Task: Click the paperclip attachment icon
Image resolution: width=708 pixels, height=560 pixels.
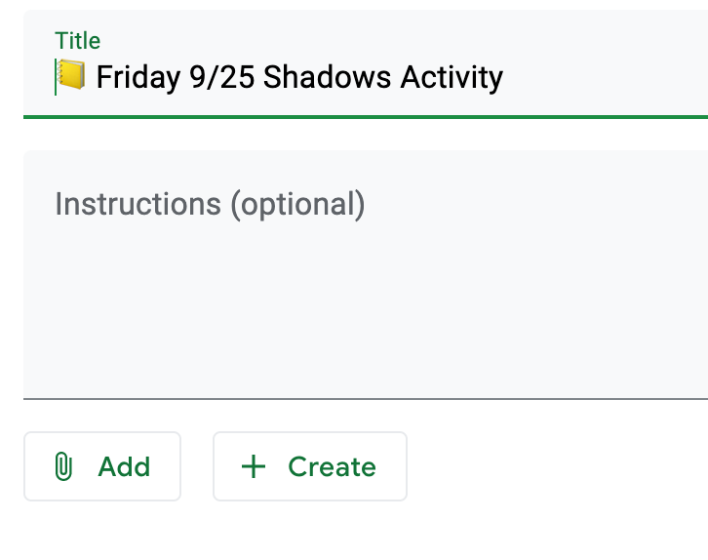Action: pos(63,466)
